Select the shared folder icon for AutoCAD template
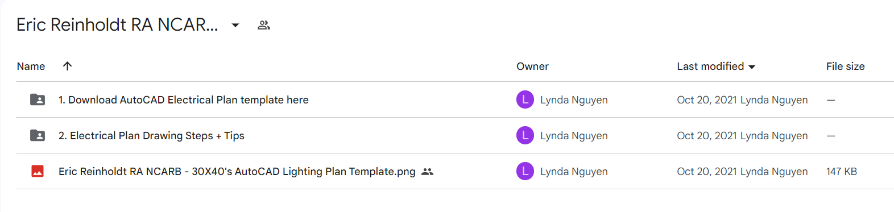The height and width of the screenshot is (212, 894). tap(38, 99)
